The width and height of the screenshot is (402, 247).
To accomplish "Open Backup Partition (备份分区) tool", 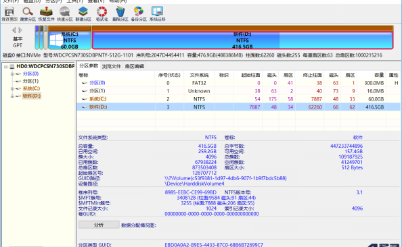I will point(139,13).
